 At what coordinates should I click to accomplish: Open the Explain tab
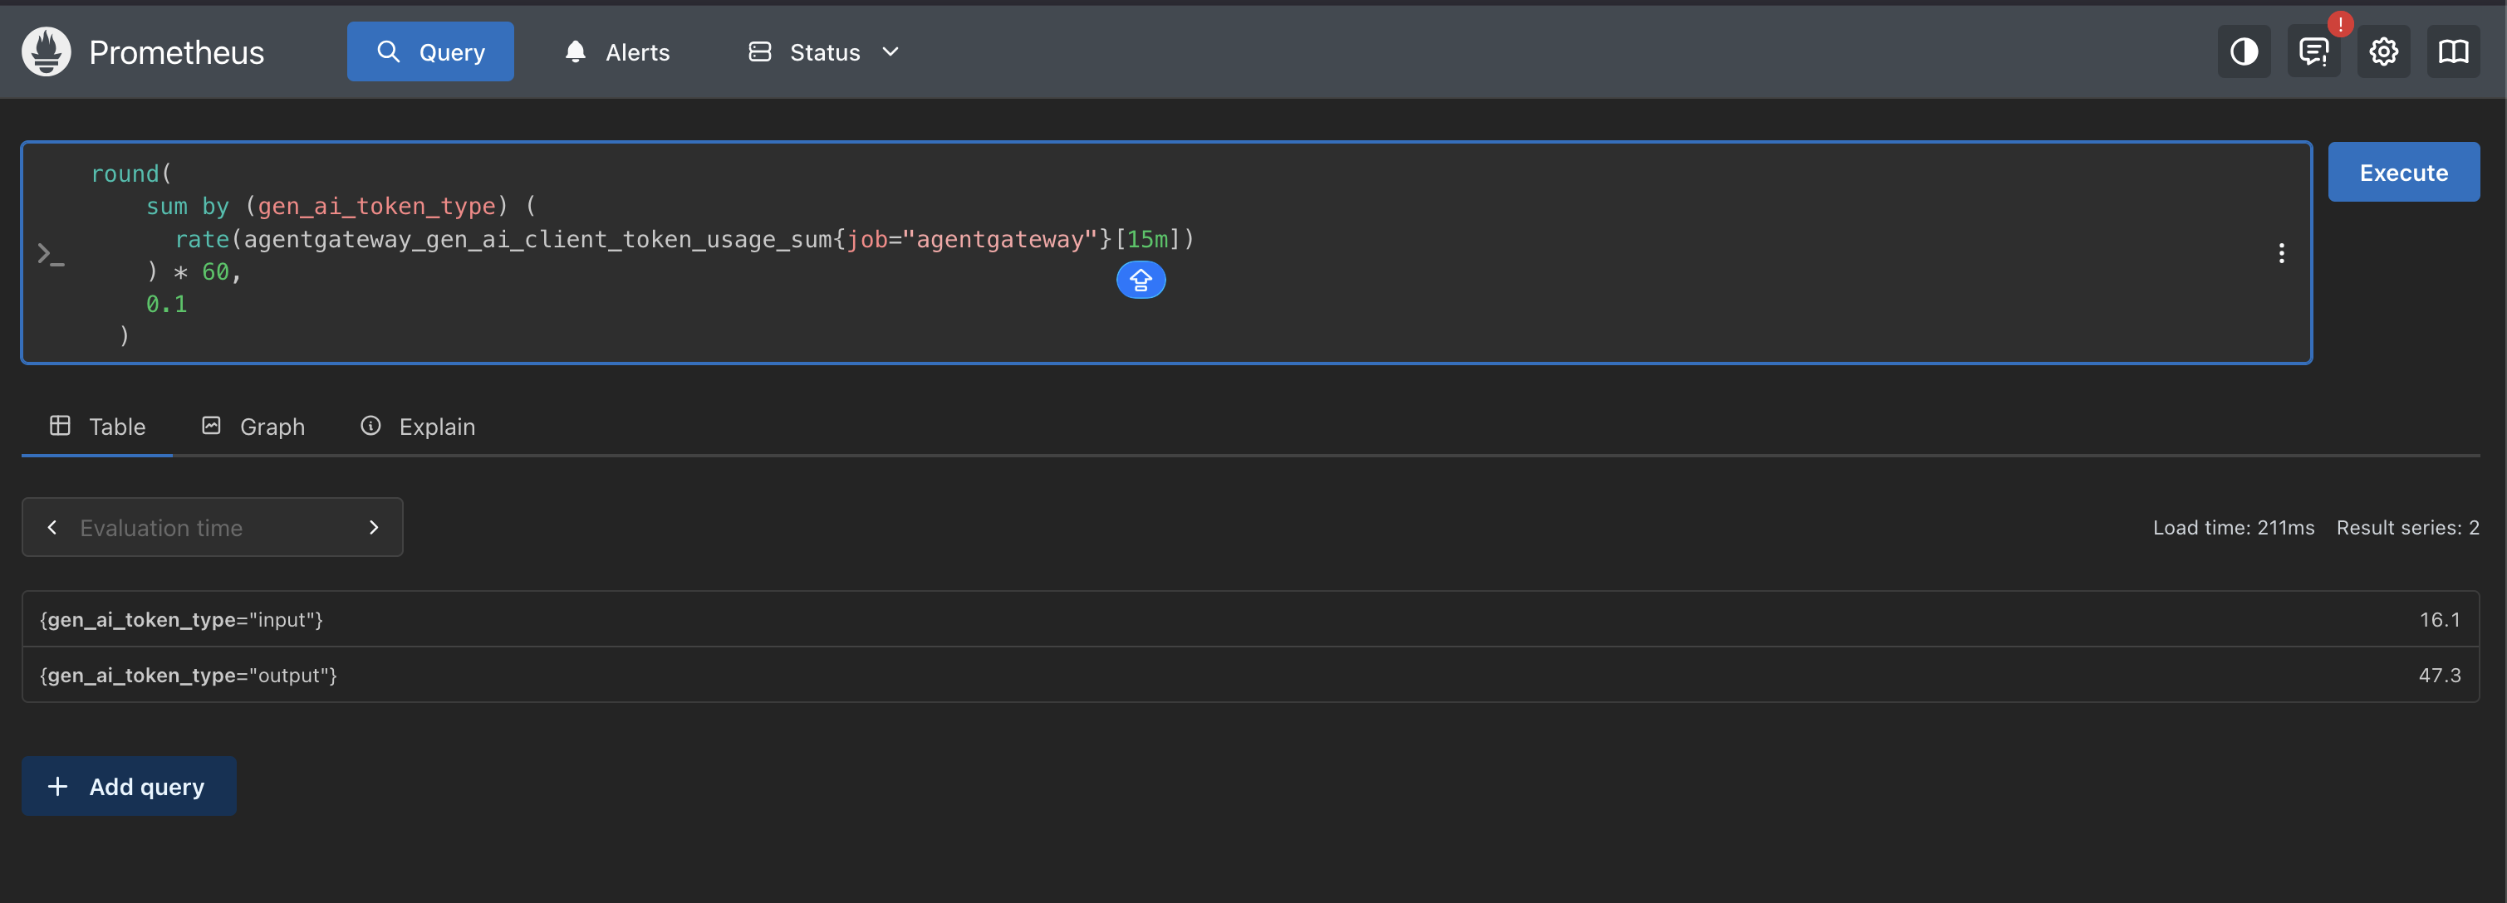pyautogui.click(x=419, y=427)
